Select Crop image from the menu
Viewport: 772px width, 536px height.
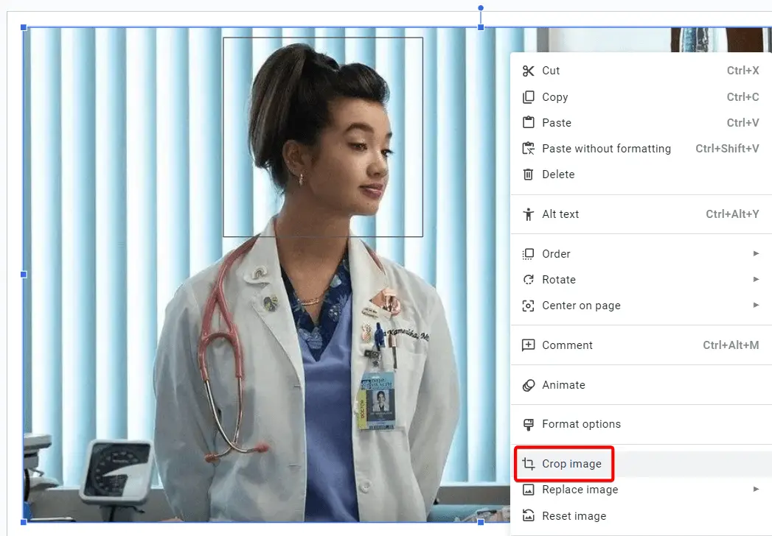pos(641,464)
